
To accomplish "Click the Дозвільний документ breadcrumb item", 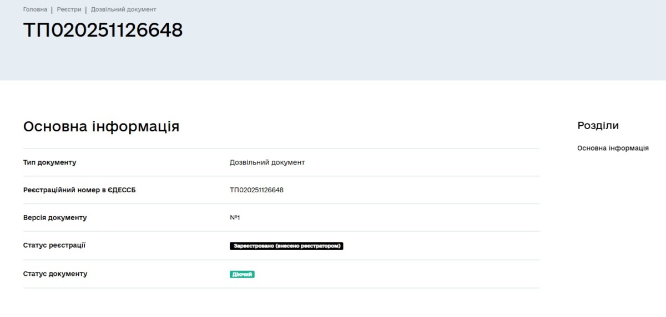I will pos(123,9).
